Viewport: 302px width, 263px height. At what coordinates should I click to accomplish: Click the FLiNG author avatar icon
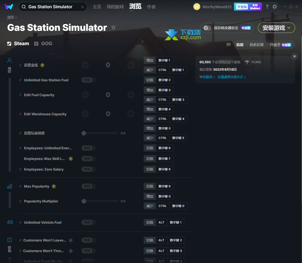click(247, 62)
